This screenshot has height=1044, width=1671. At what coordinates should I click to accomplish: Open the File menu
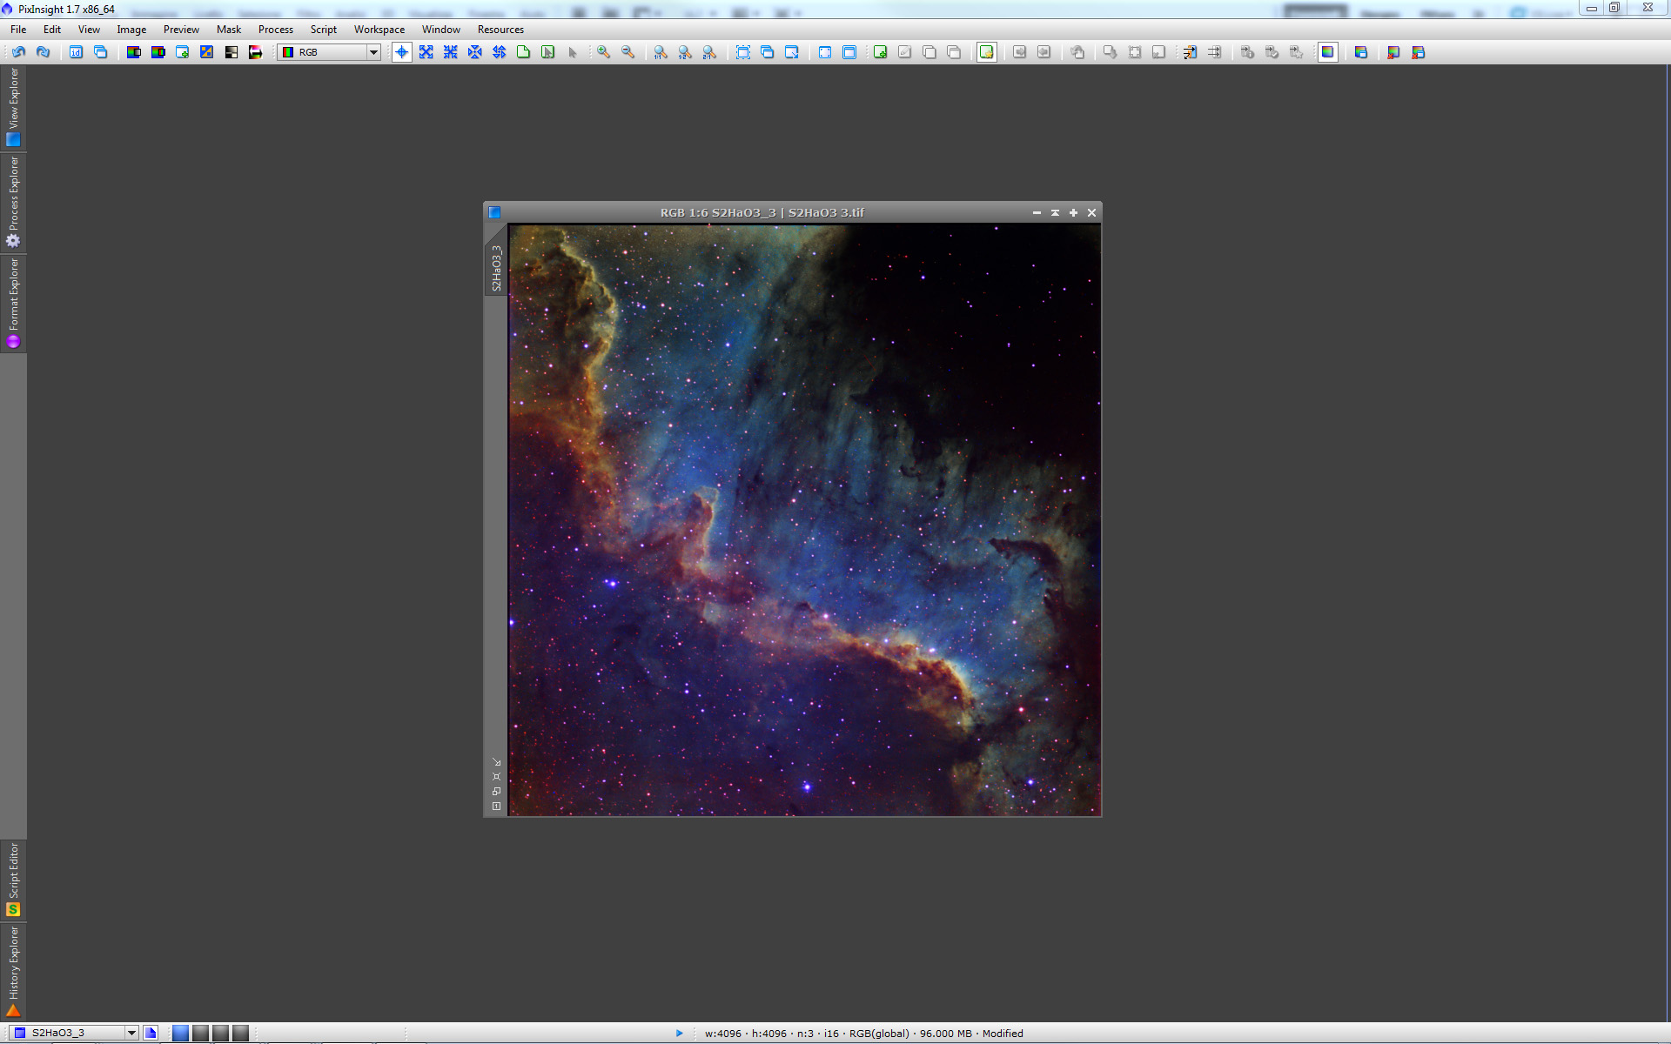pos(18,30)
